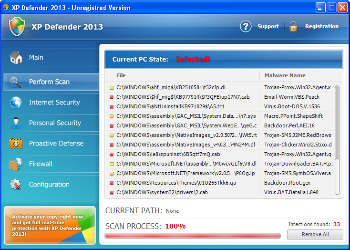Viewport: 350px width, 250px height.
Task: Click the globe icon for Internet Security
Action: (16, 103)
